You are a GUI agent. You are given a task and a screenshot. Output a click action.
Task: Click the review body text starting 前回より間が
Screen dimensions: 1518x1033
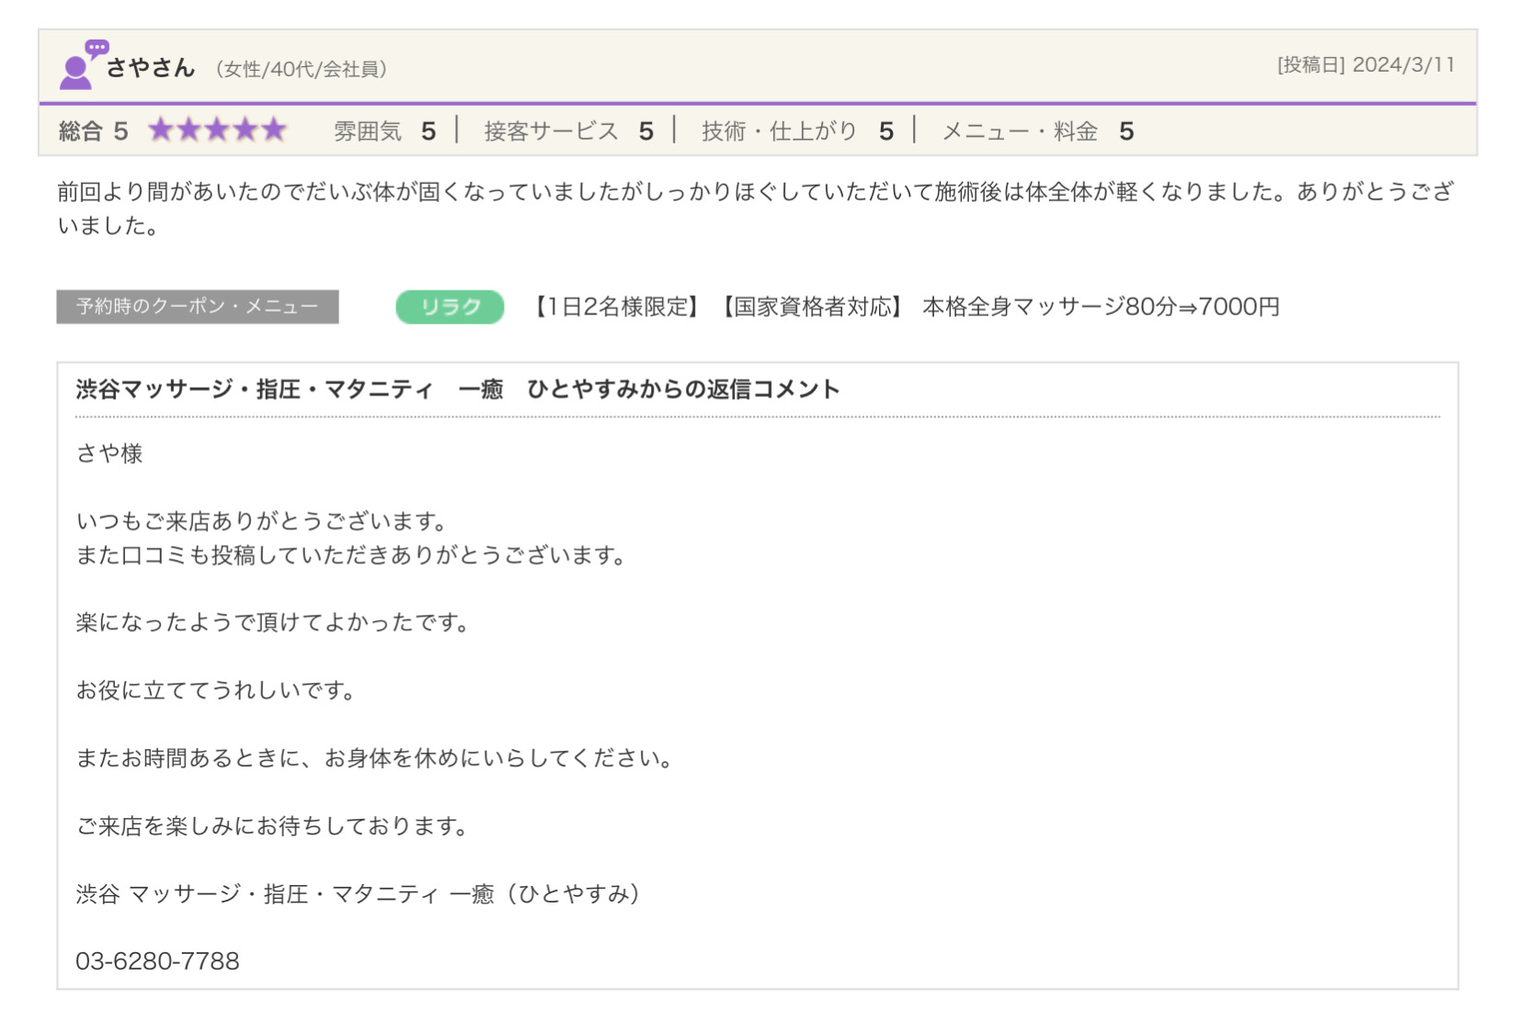(756, 209)
